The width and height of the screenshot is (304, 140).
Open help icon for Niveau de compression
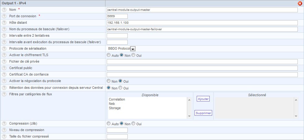click(x=4, y=130)
